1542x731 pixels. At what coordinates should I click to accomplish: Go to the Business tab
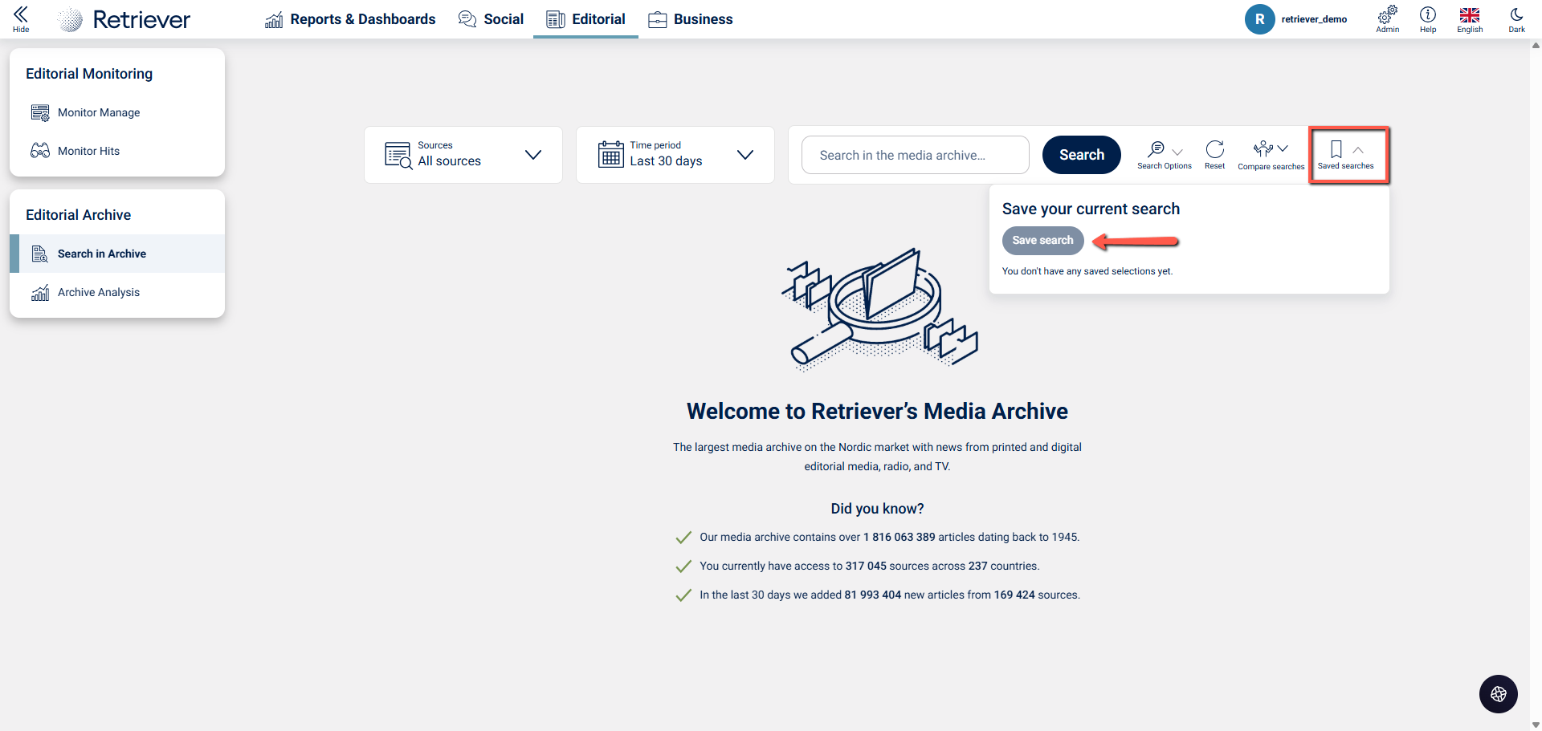tap(691, 19)
